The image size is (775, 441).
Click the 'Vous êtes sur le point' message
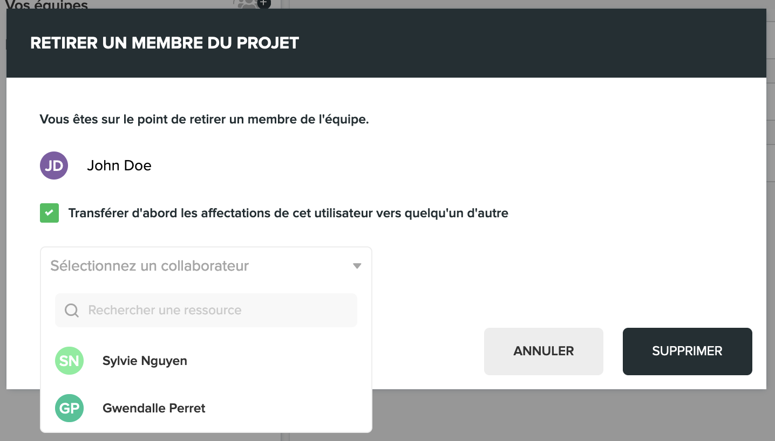pos(204,119)
